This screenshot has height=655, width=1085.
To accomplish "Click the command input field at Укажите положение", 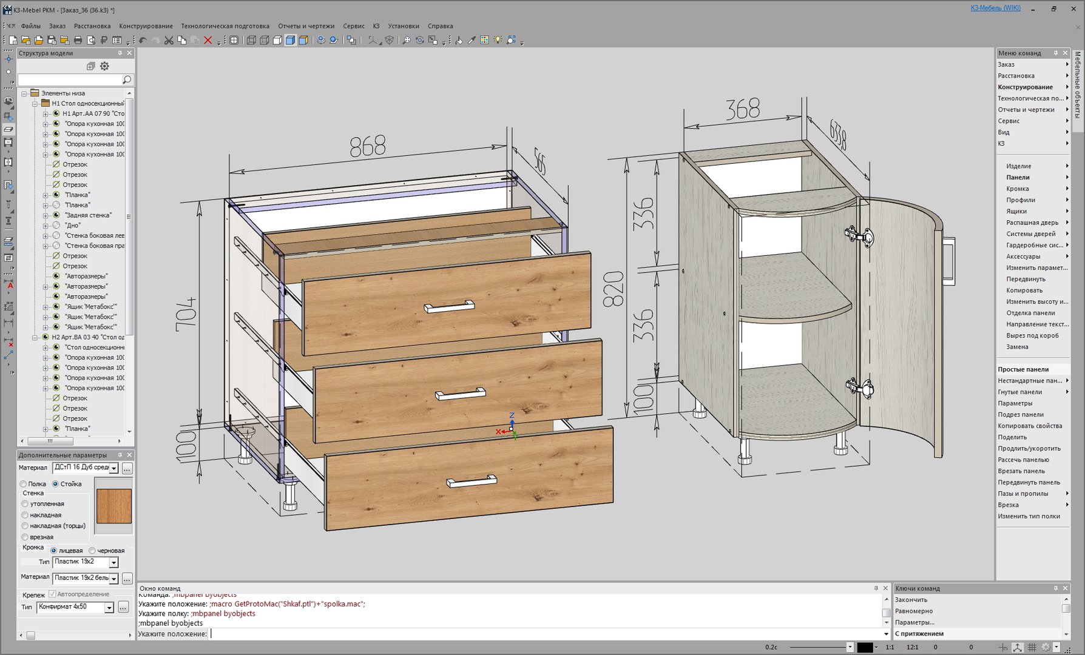I will point(546,634).
